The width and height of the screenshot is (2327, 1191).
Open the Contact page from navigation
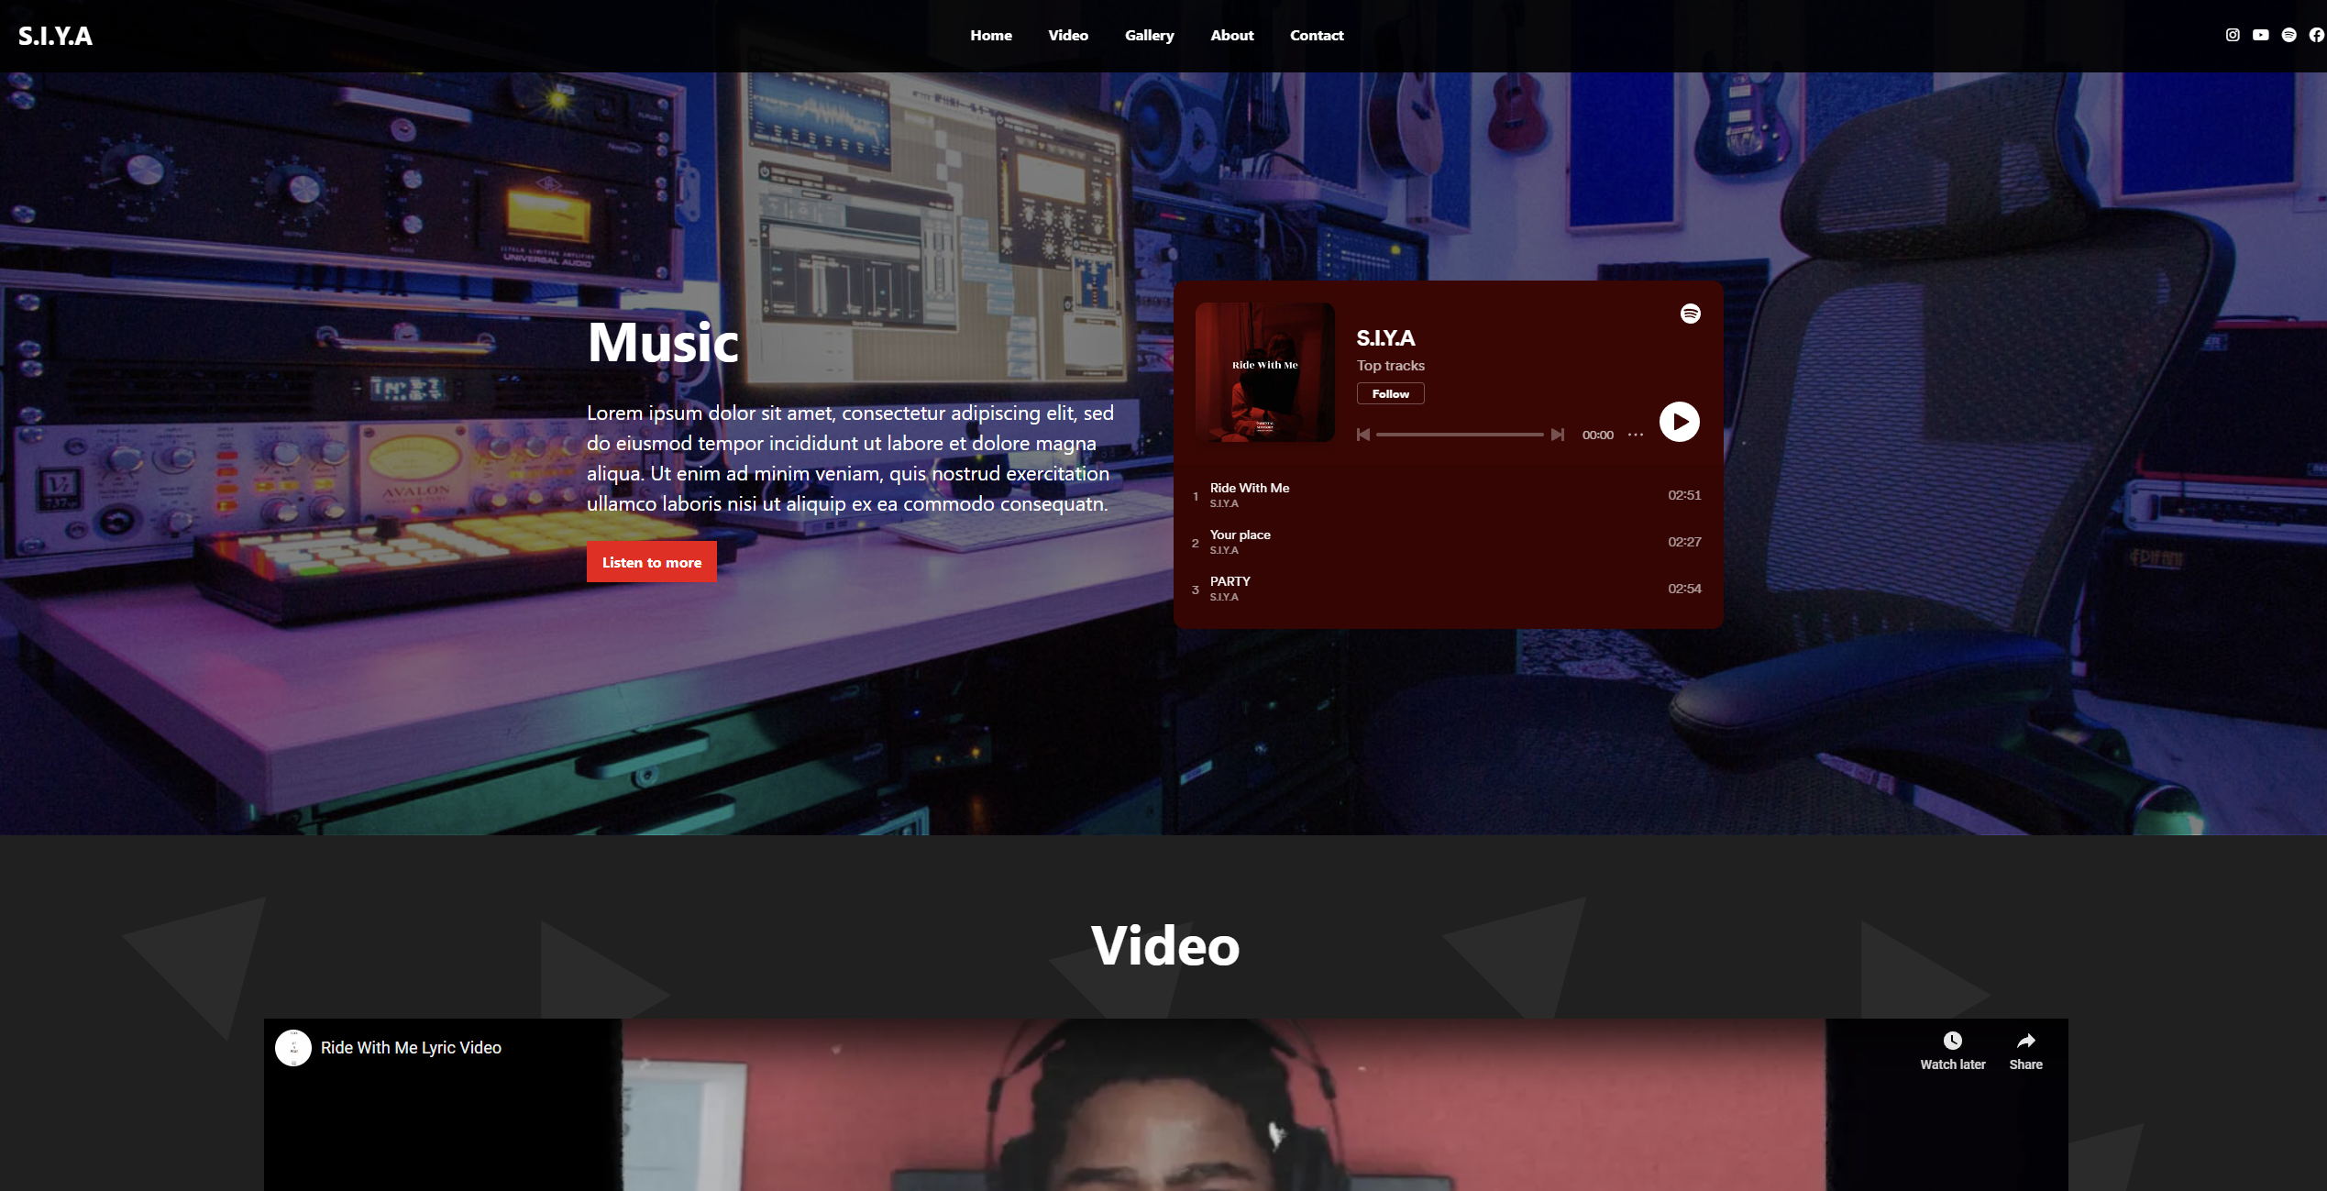pyautogui.click(x=1316, y=35)
